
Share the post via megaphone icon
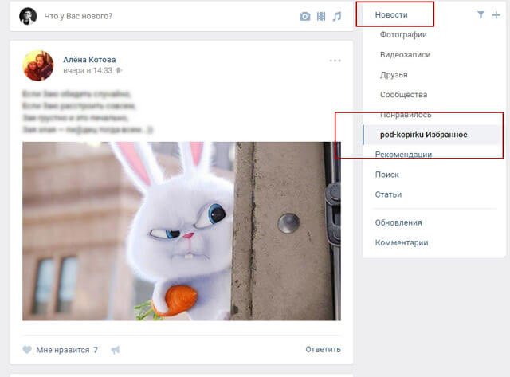[116, 350]
